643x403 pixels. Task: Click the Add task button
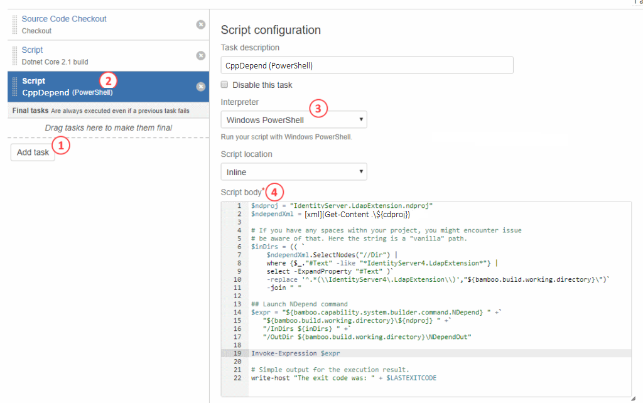(33, 153)
